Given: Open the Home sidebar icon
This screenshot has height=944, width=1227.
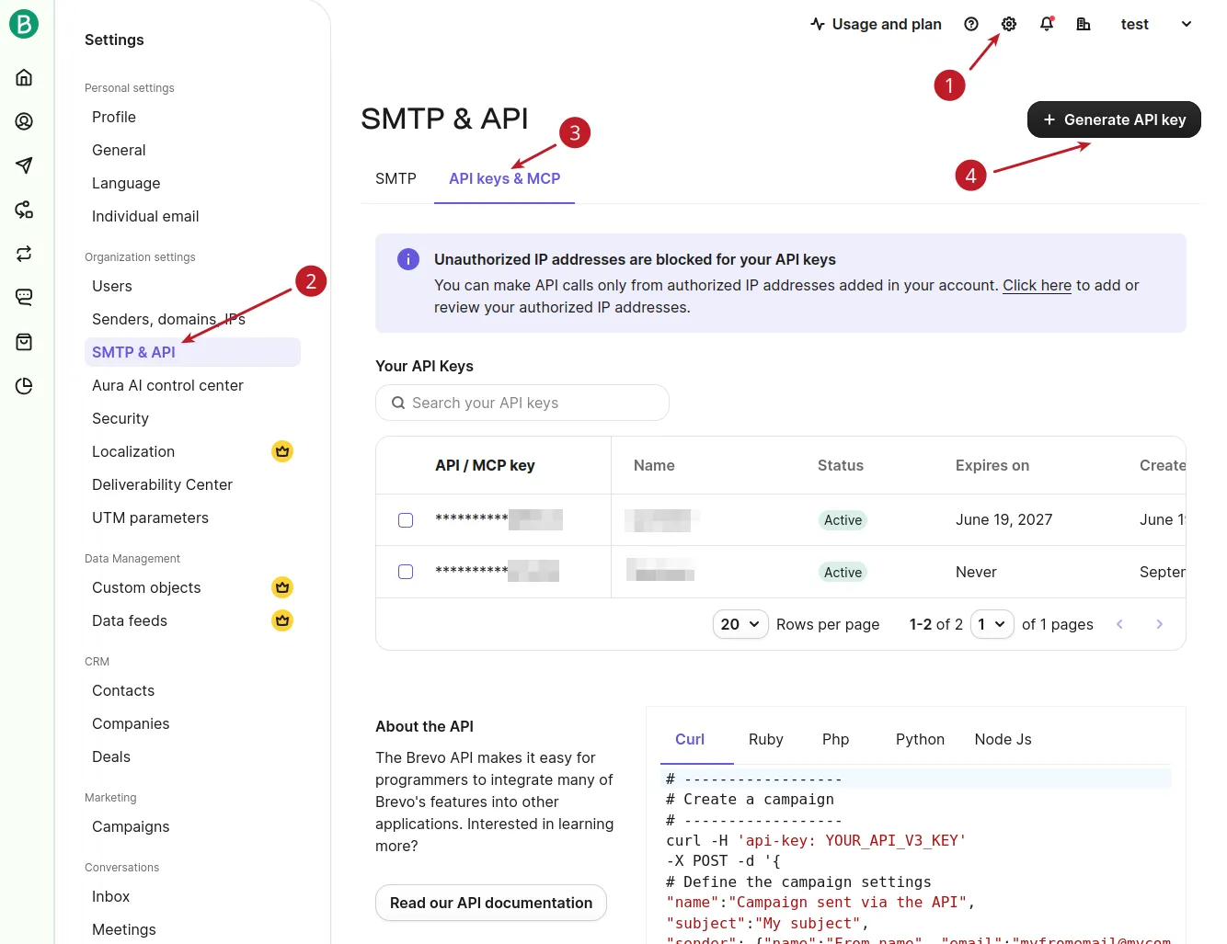Looking at the screenshot, I should pos(24,77).
